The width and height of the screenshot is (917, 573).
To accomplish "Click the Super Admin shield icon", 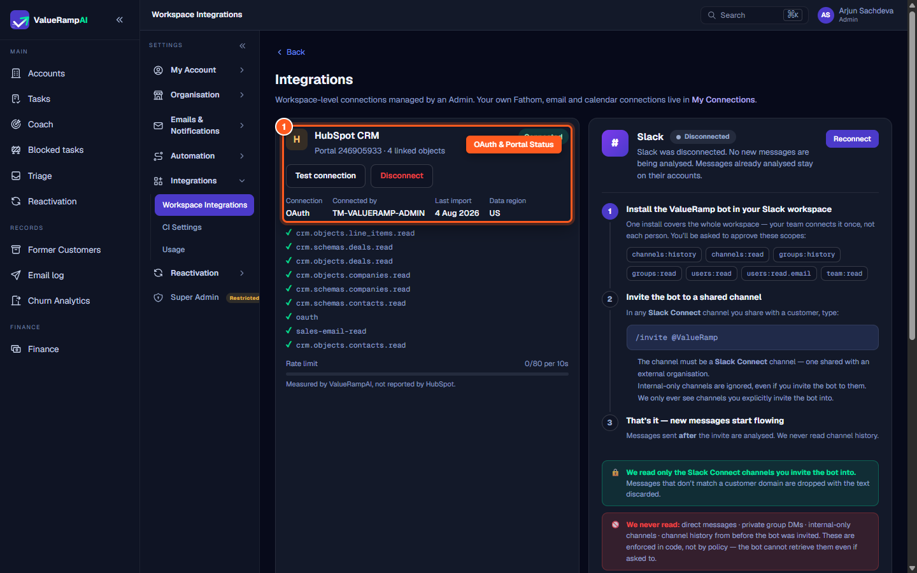I will click(158, 297).
